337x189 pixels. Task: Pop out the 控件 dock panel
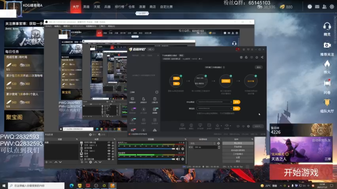[252, 139]
